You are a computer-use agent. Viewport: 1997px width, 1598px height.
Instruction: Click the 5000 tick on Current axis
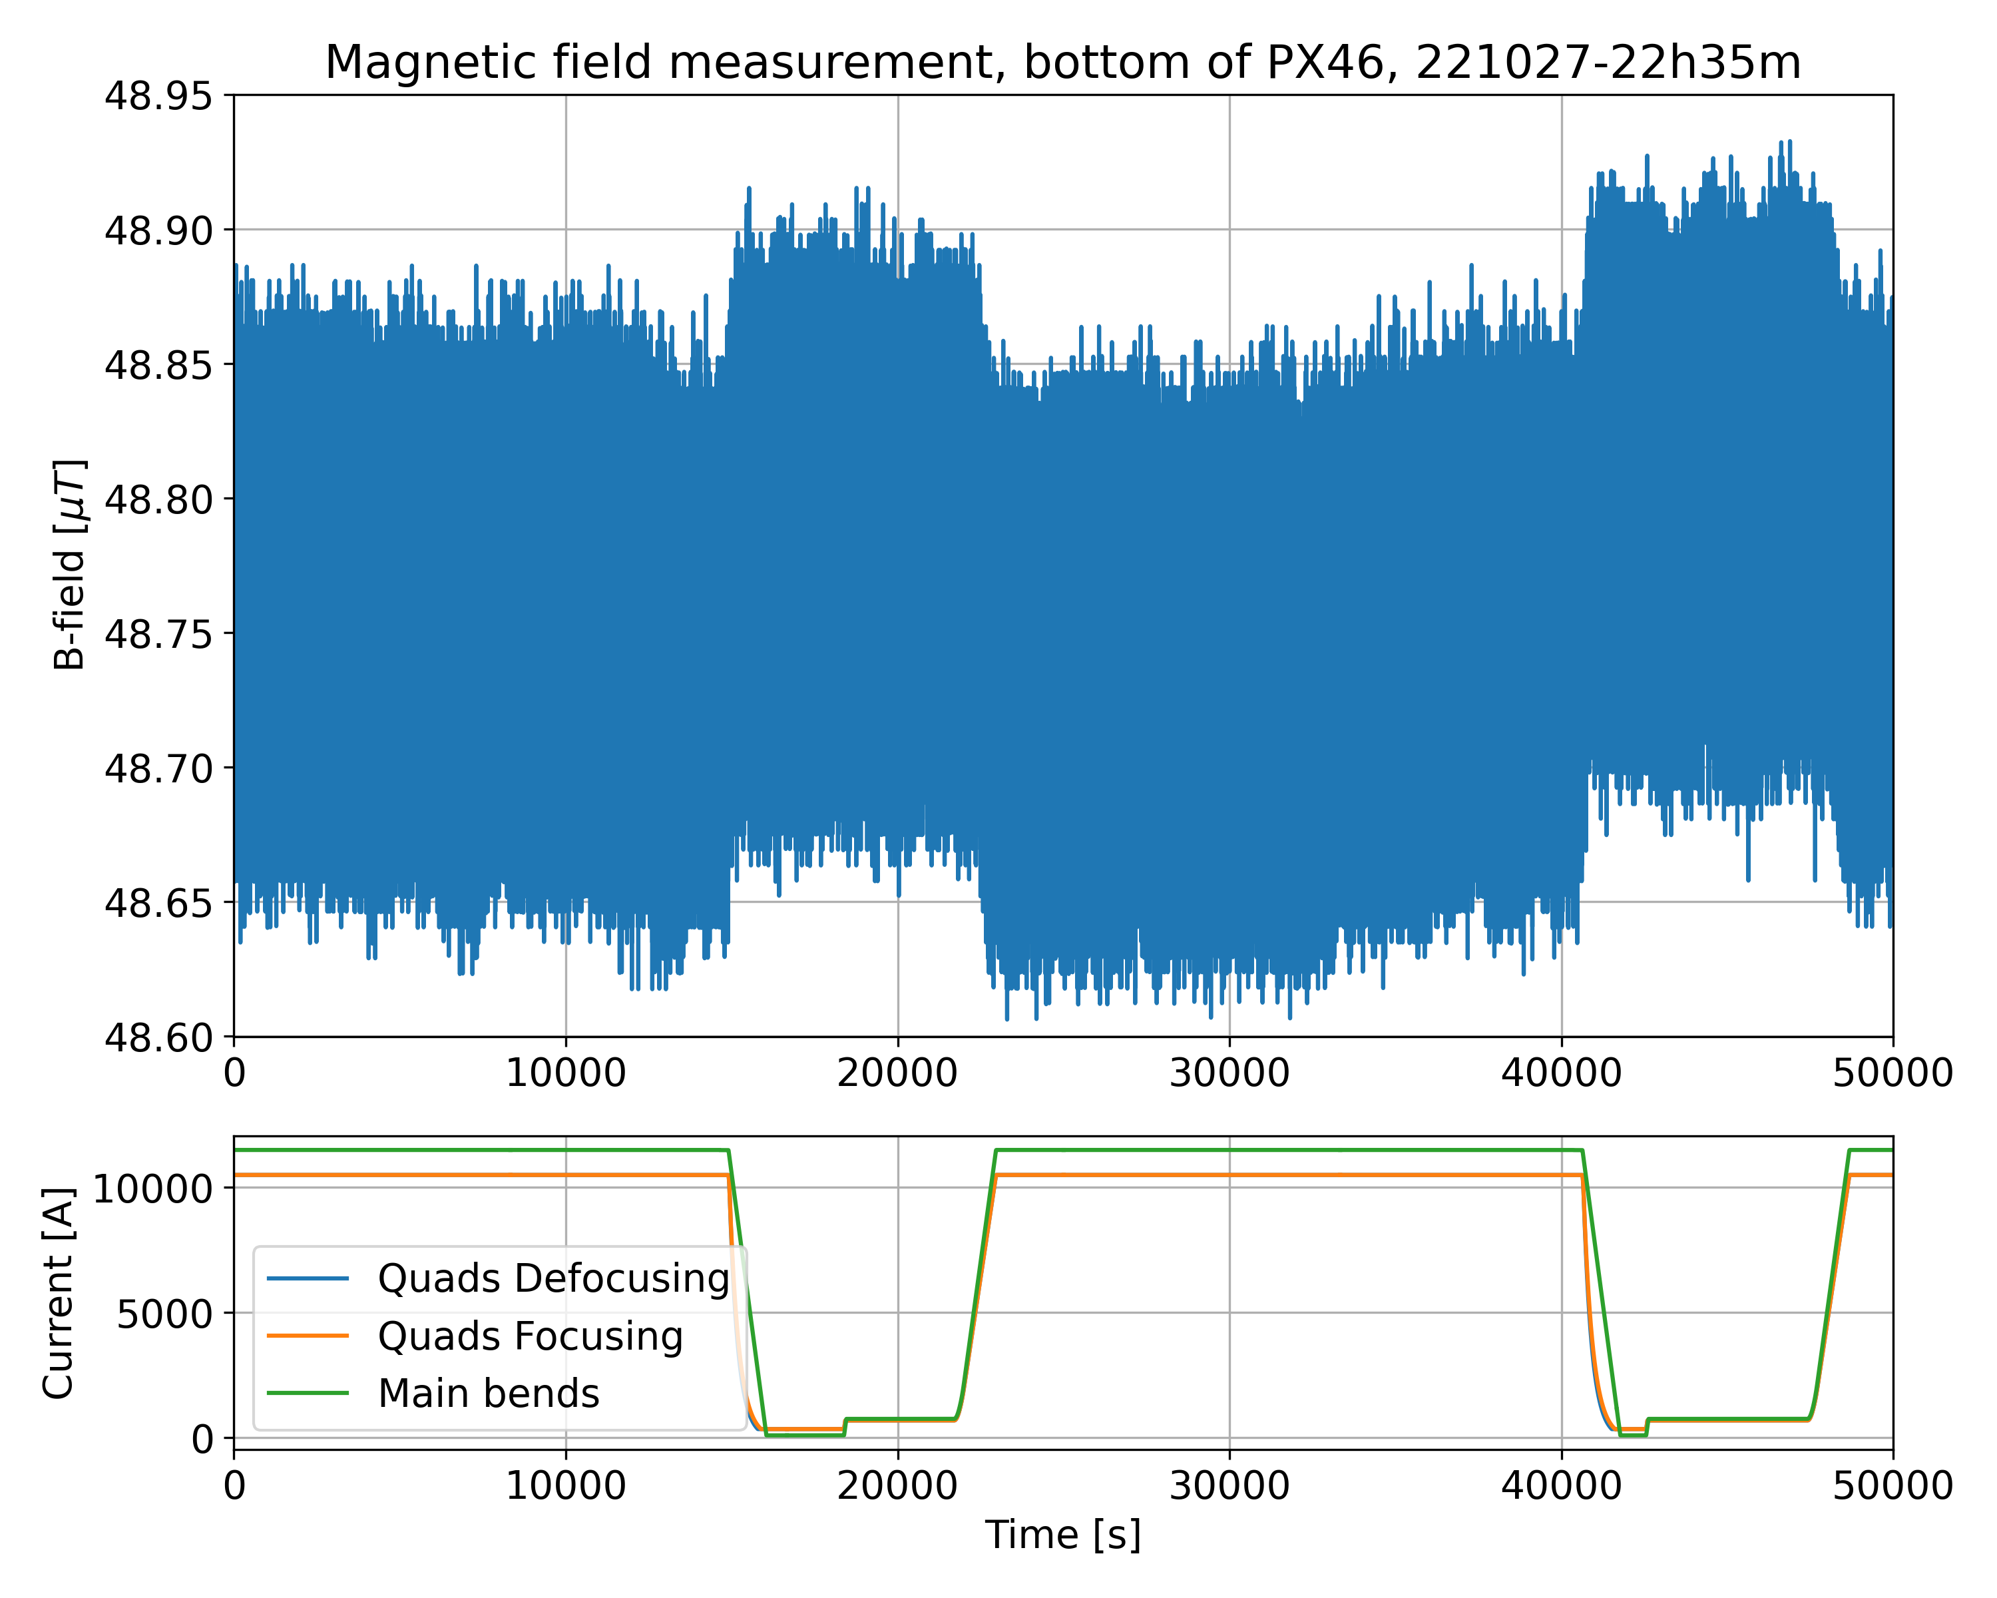point(165,1314)
